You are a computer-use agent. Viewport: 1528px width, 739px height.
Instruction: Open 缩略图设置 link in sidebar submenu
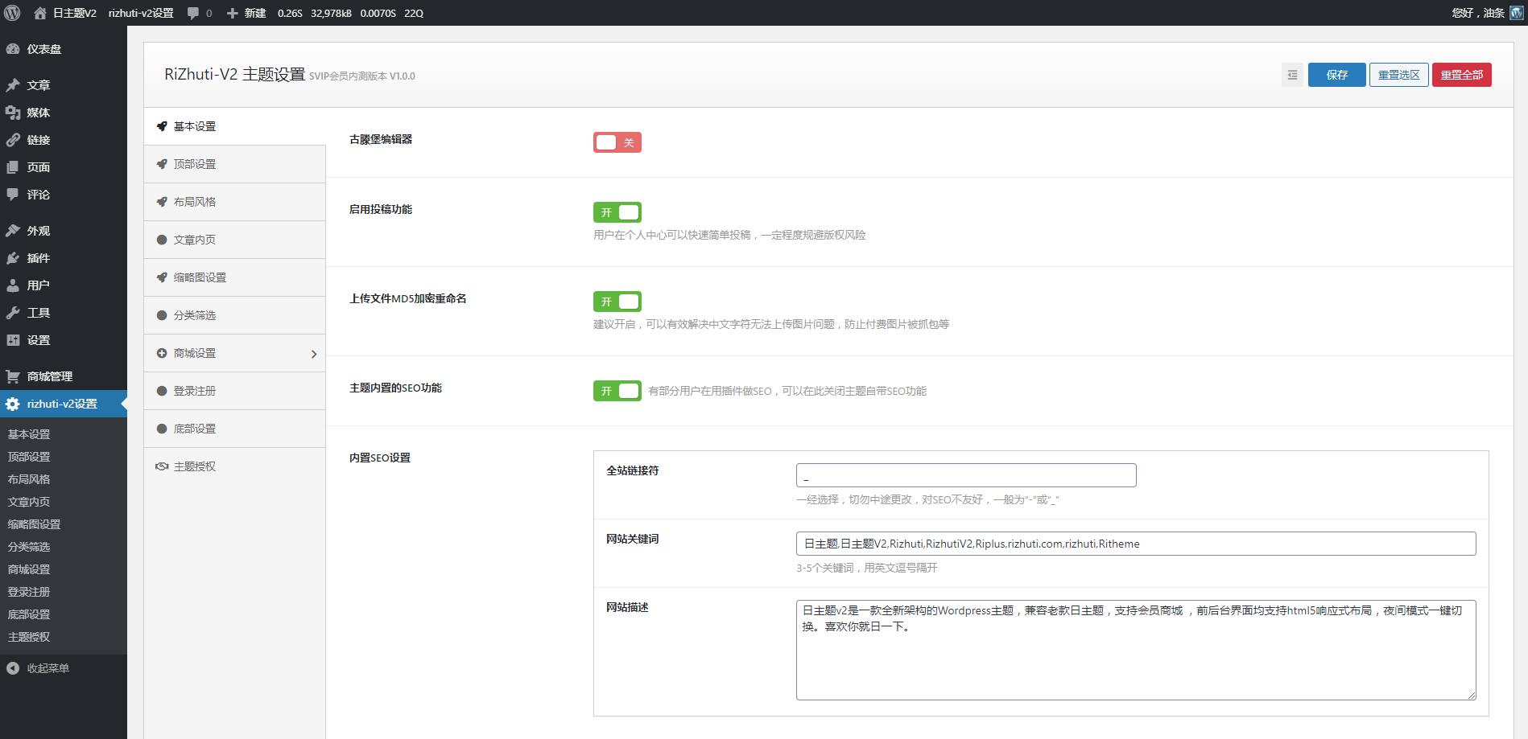click(34, 524)
